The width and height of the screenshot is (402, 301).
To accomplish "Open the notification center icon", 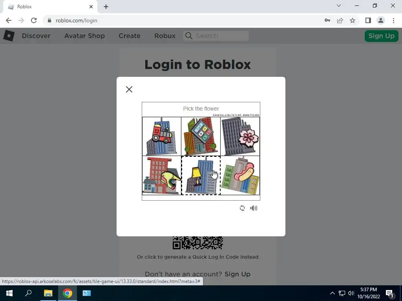I will (389, 293).
